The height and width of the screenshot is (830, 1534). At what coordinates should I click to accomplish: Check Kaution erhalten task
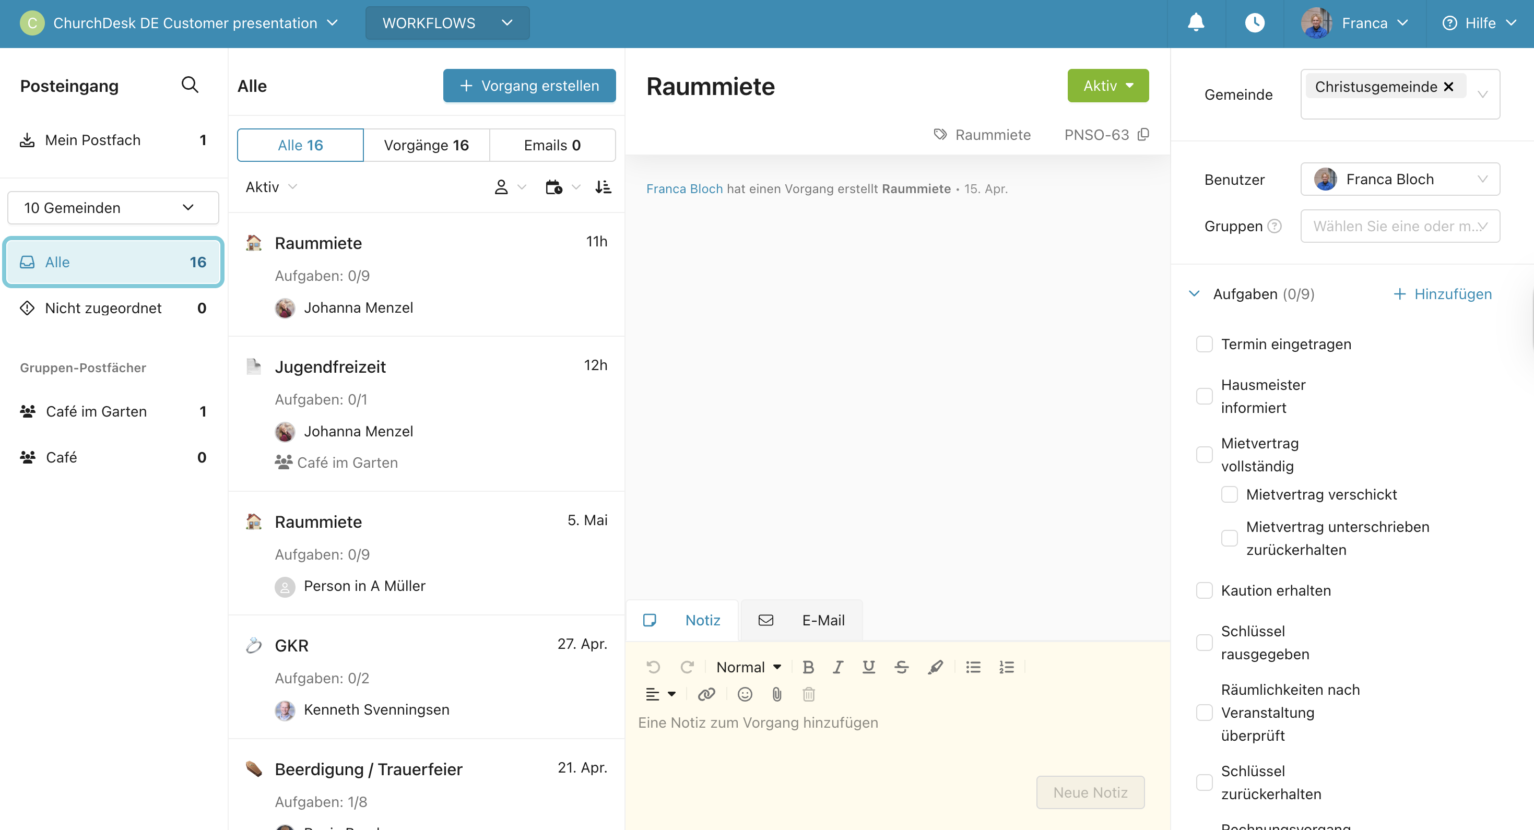tap(1204, 590)
